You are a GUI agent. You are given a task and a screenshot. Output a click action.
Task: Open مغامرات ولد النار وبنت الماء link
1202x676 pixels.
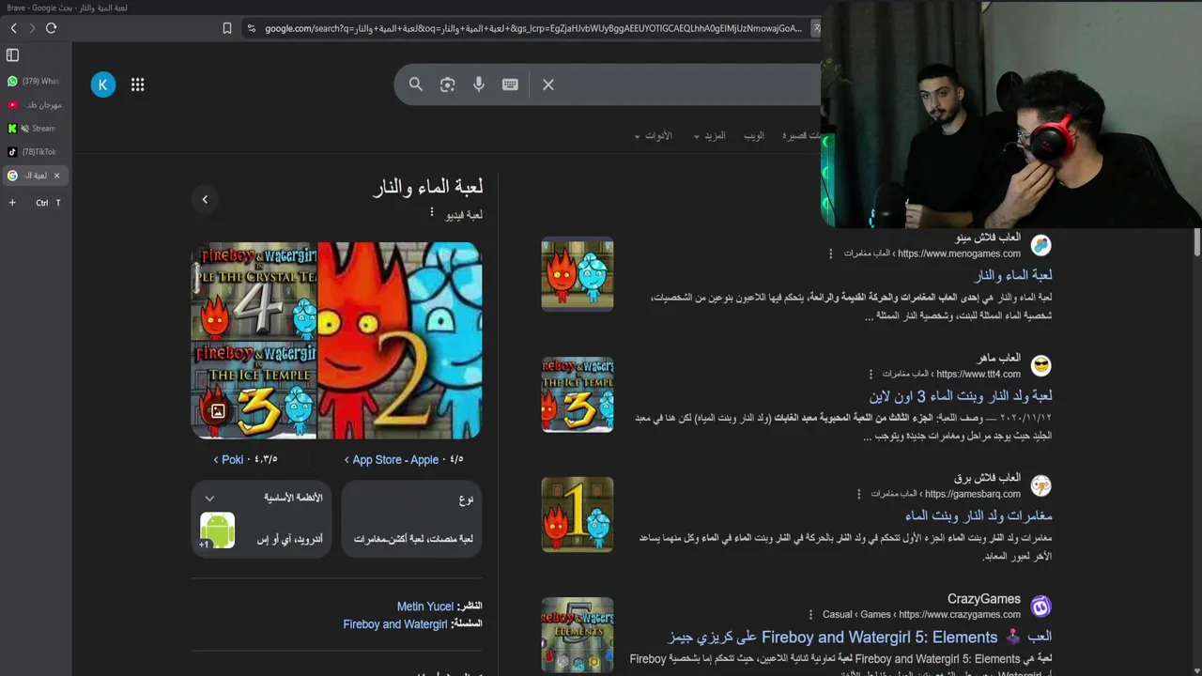(x=979, y=515)
